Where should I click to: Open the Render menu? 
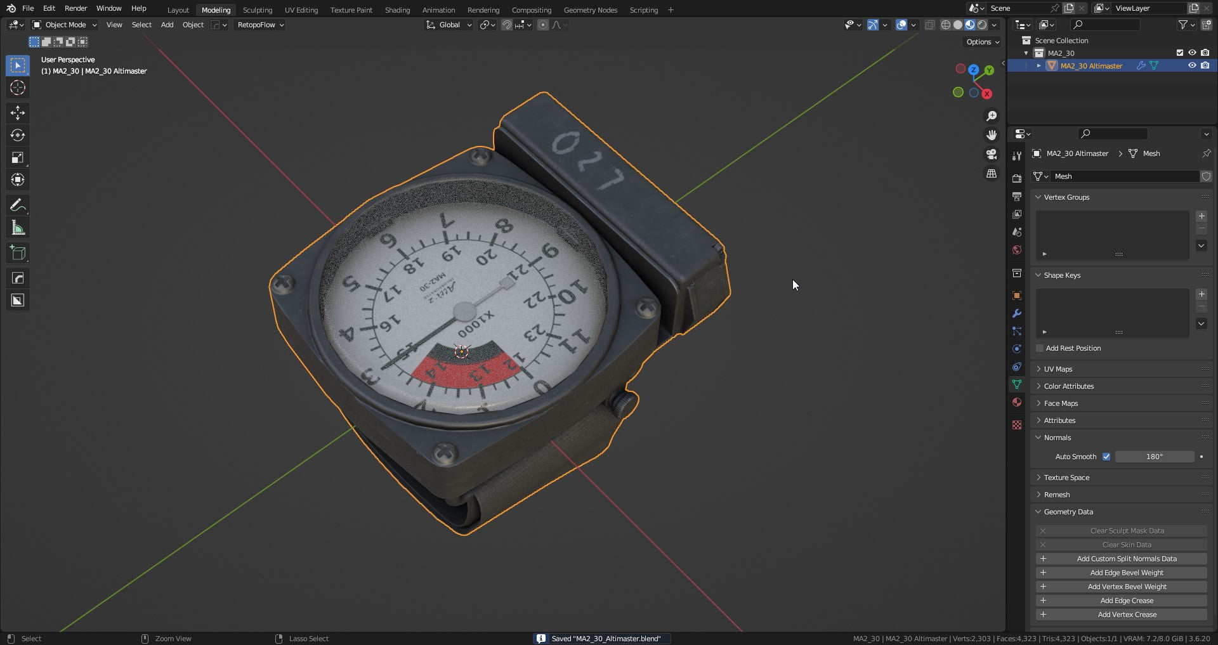[75, 8]
